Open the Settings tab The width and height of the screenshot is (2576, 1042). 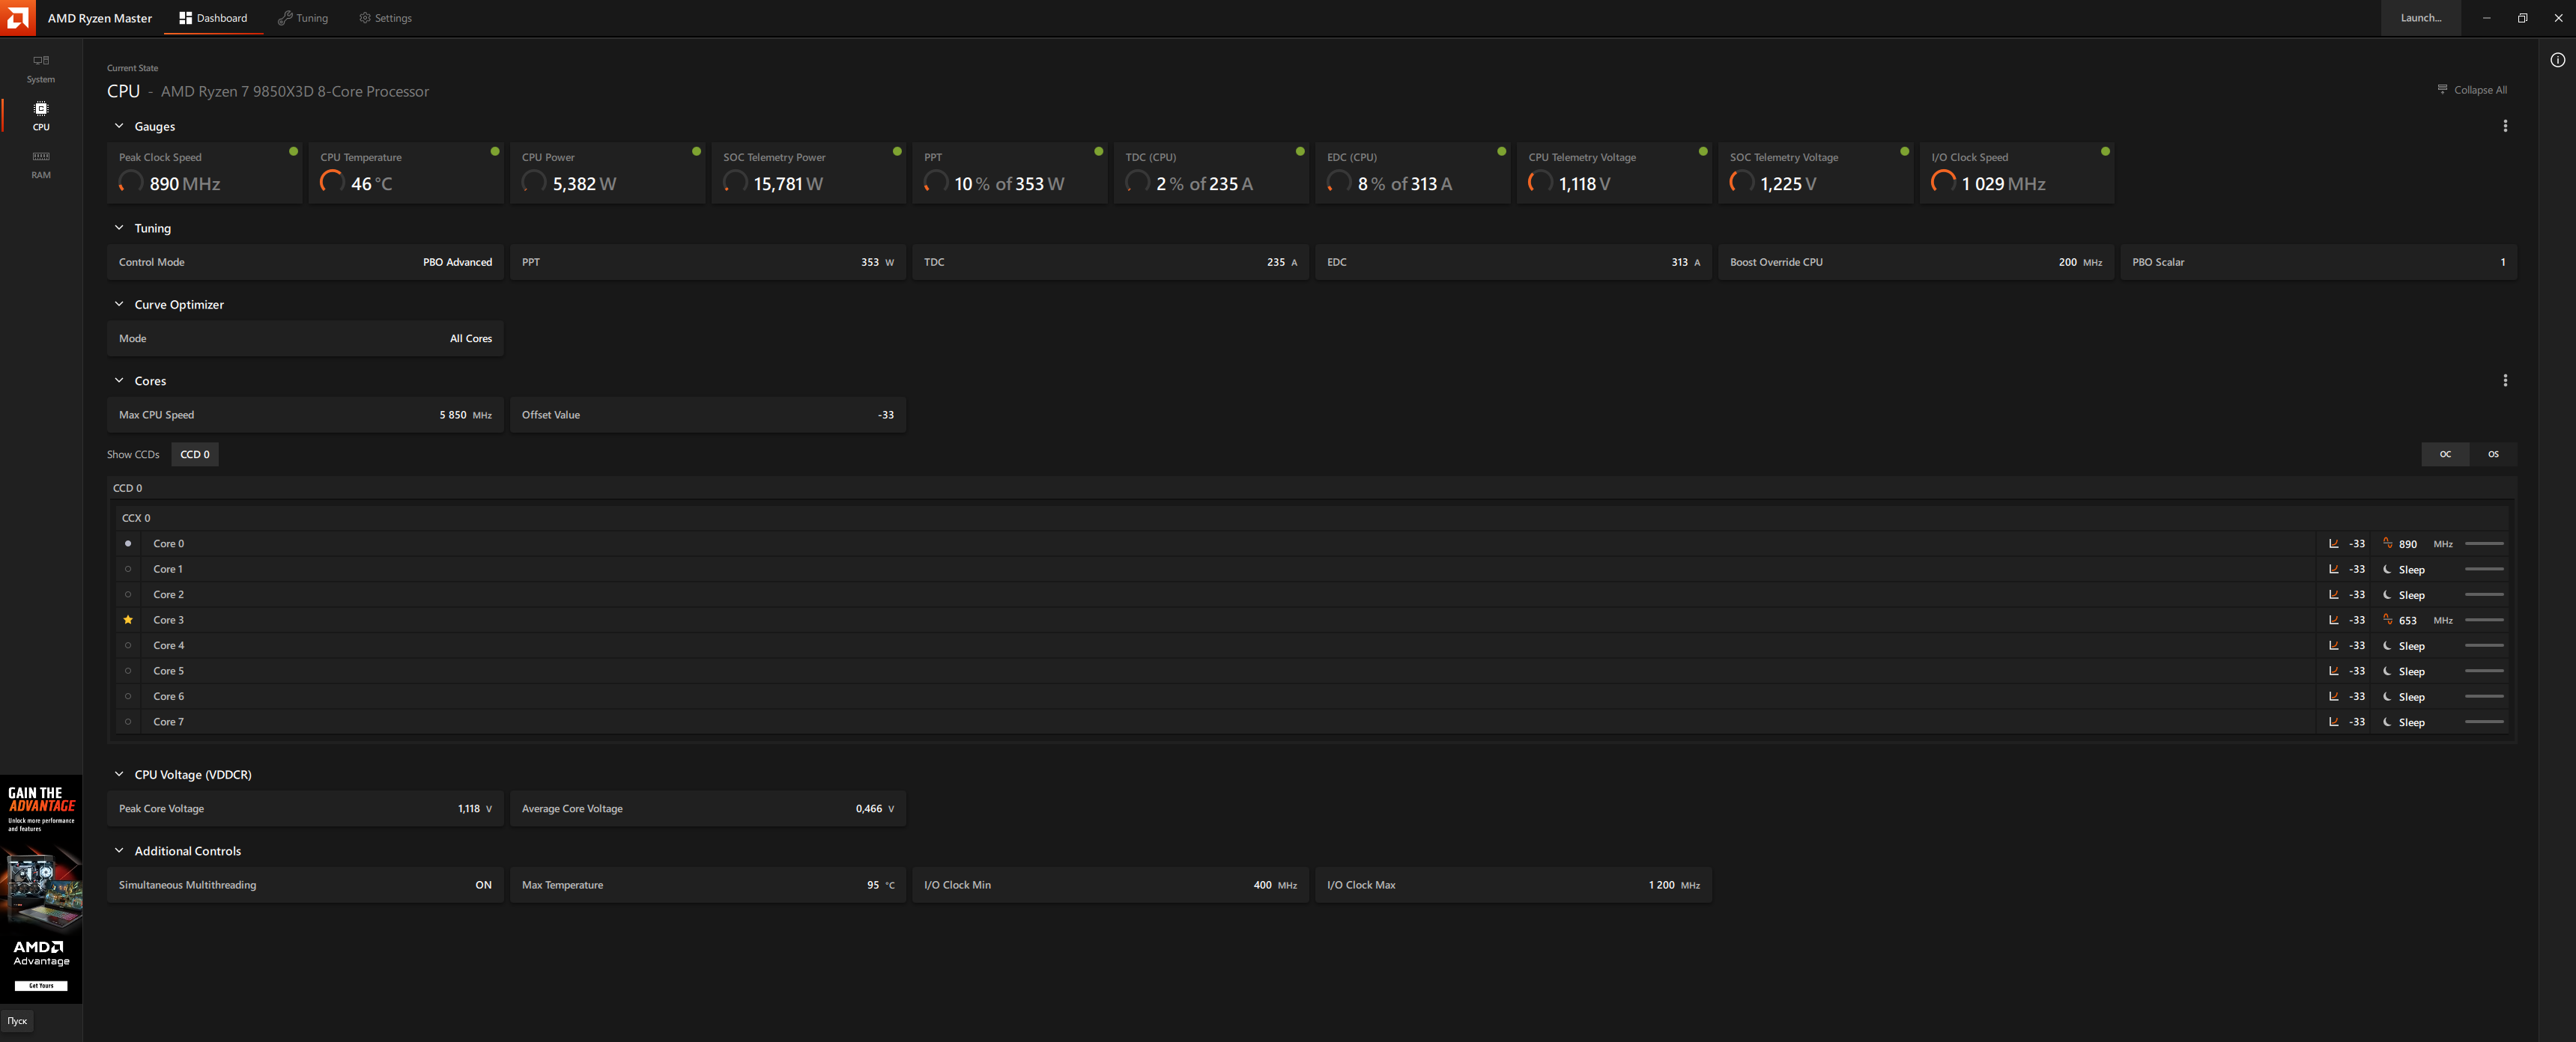385,18
